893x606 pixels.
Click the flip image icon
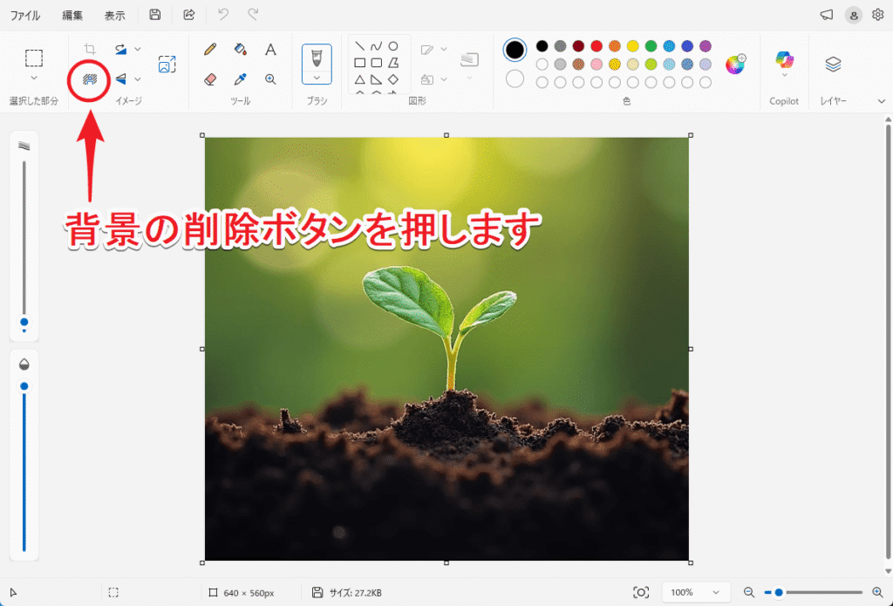click(x=120, y=78)
